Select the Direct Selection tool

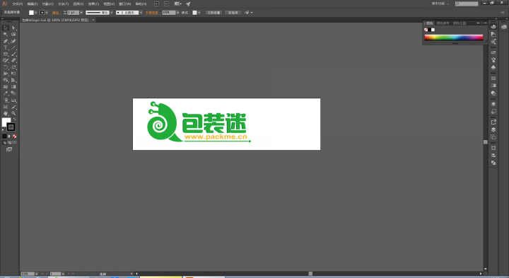coord(13,28)
